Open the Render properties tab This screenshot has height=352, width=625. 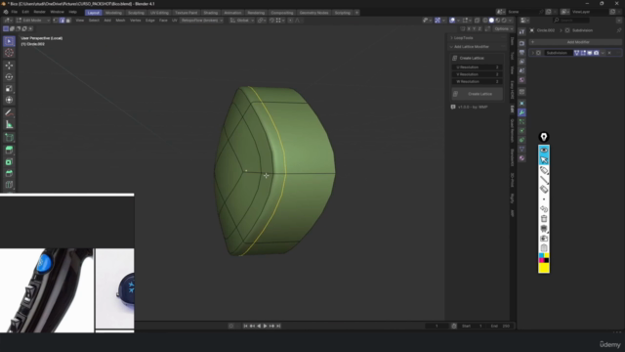coord(521,43)
